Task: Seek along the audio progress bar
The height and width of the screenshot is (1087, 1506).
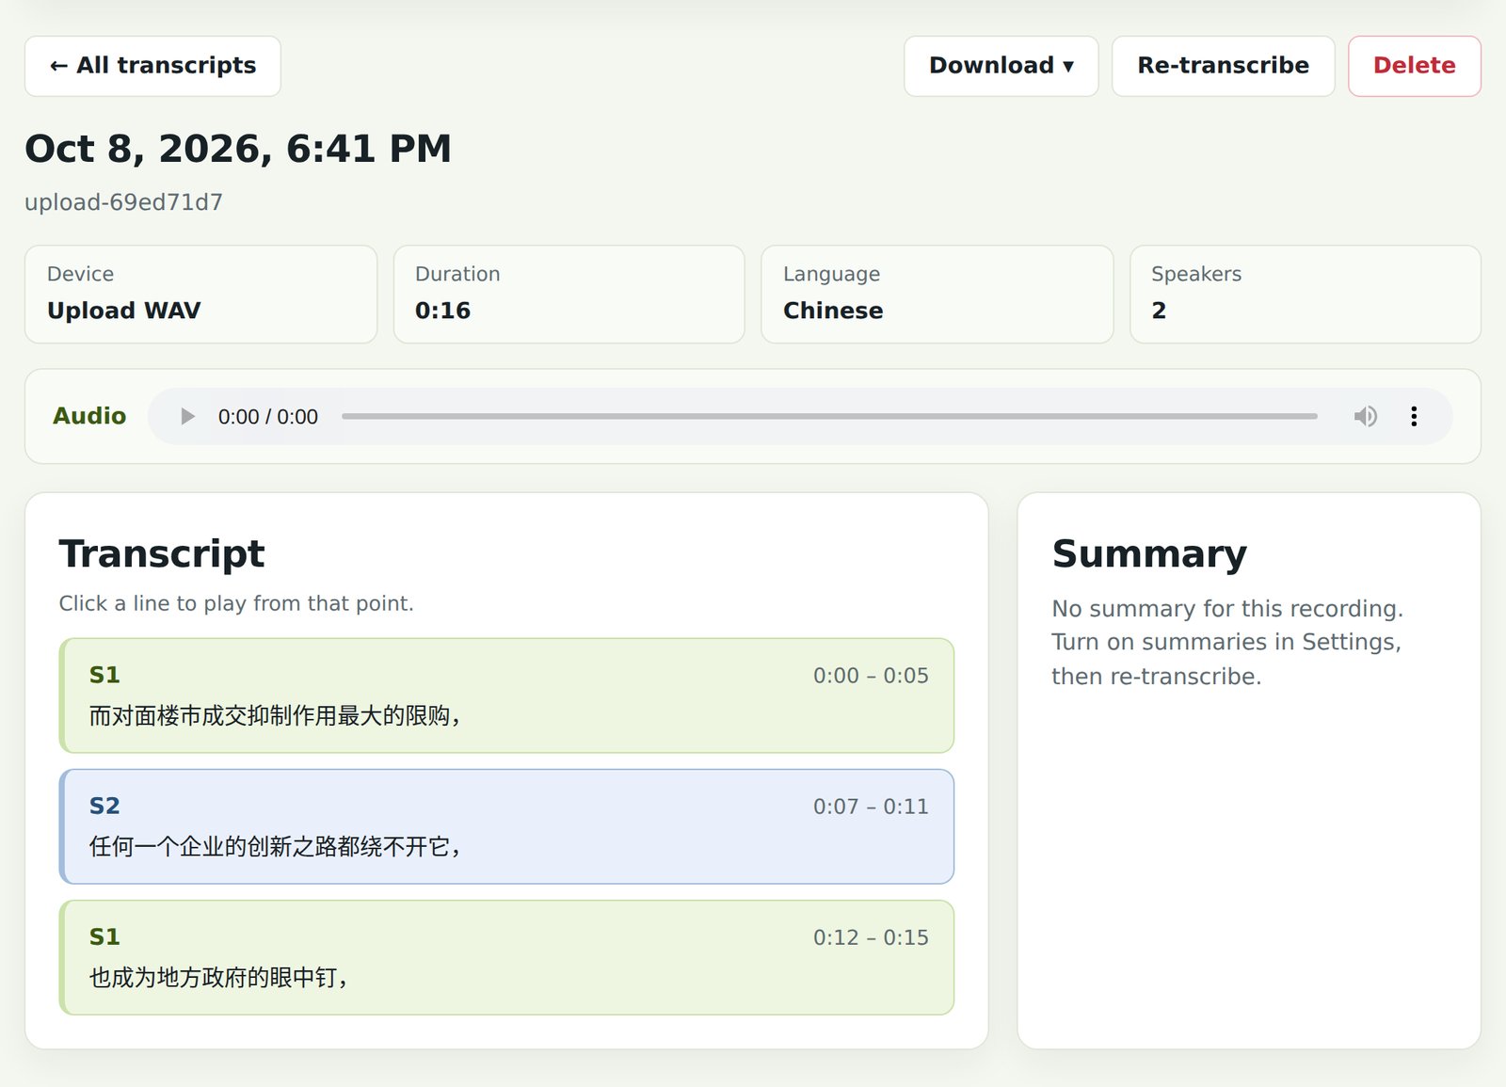Action: (829, 416)
